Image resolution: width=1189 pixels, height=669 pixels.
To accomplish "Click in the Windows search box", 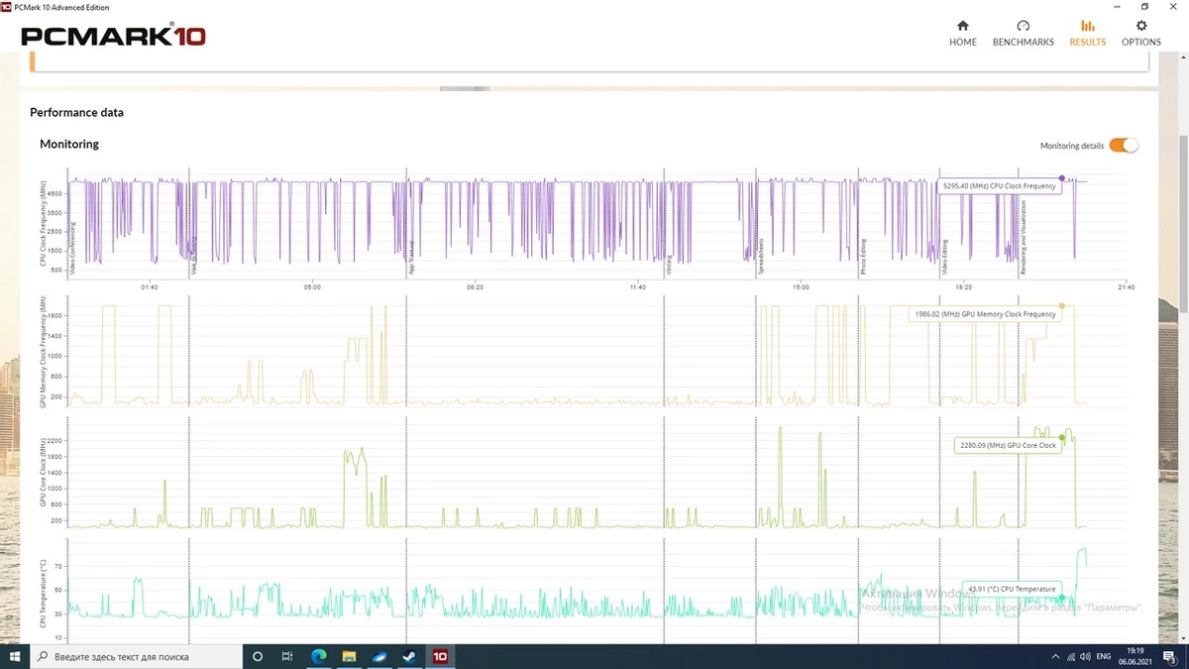I will click(x=137, y=656).
